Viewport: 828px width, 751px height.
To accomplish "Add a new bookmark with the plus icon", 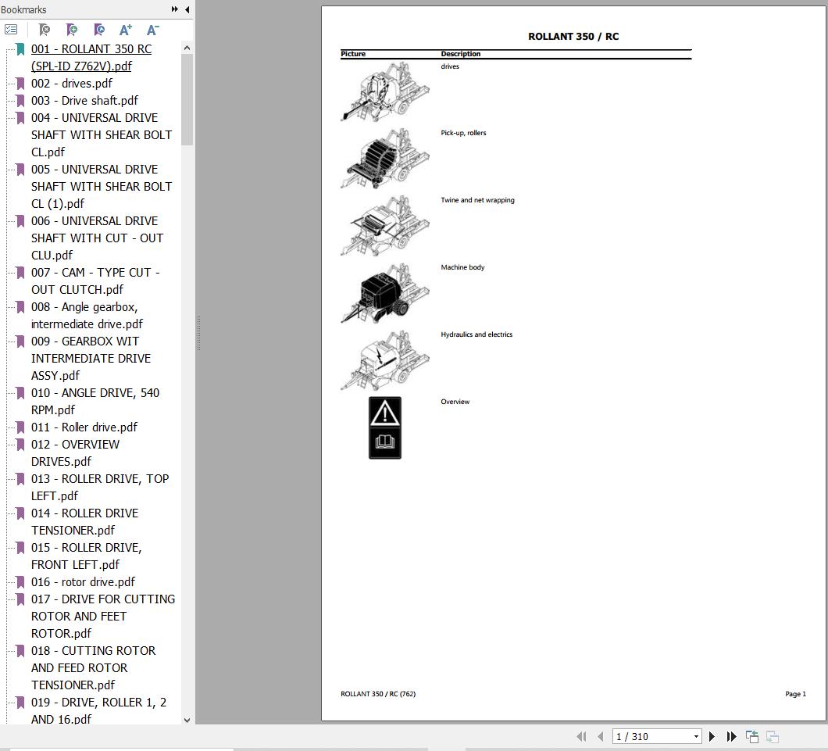I will click(71, 30).
